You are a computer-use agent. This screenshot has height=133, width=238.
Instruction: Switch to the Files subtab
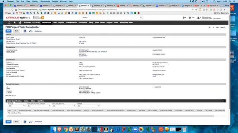(33, 101)
